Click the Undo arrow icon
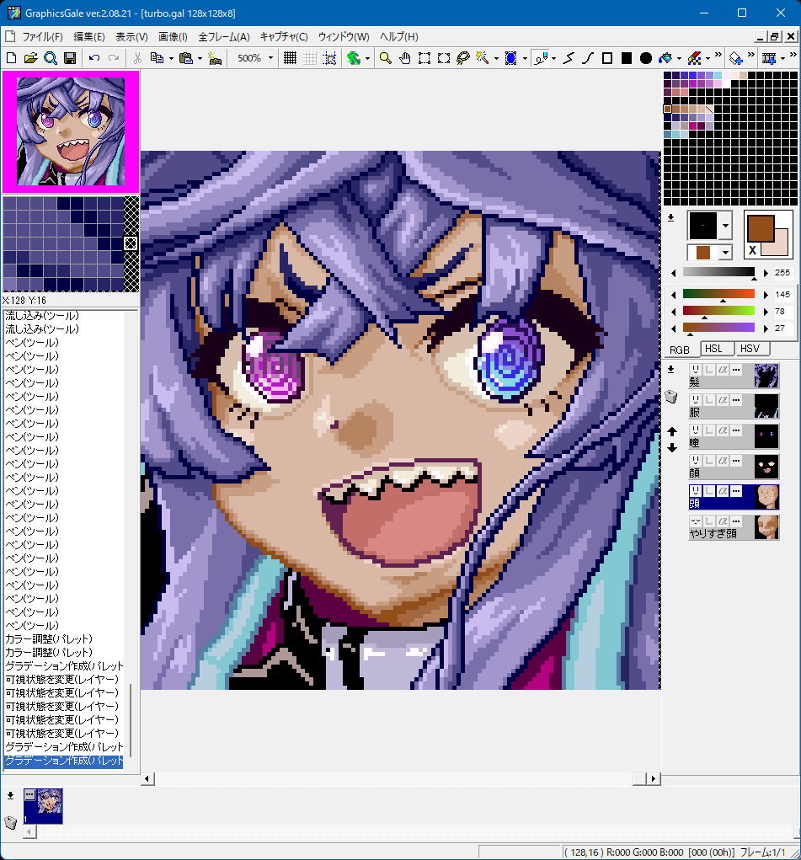The image size is (801, 860). coord(94,58)
